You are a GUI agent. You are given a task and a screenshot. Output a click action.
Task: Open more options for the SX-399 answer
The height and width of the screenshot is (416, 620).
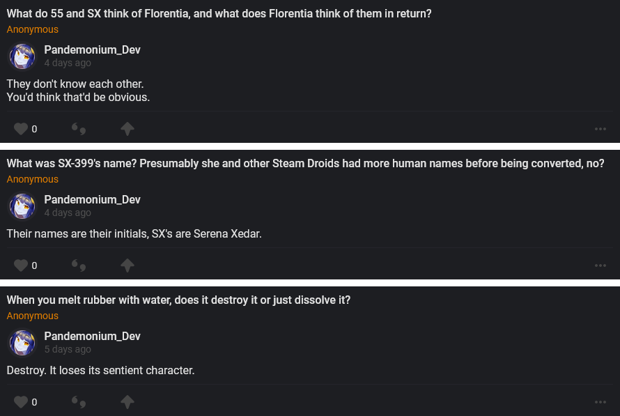pyautogui.click(x=600, y=265)
